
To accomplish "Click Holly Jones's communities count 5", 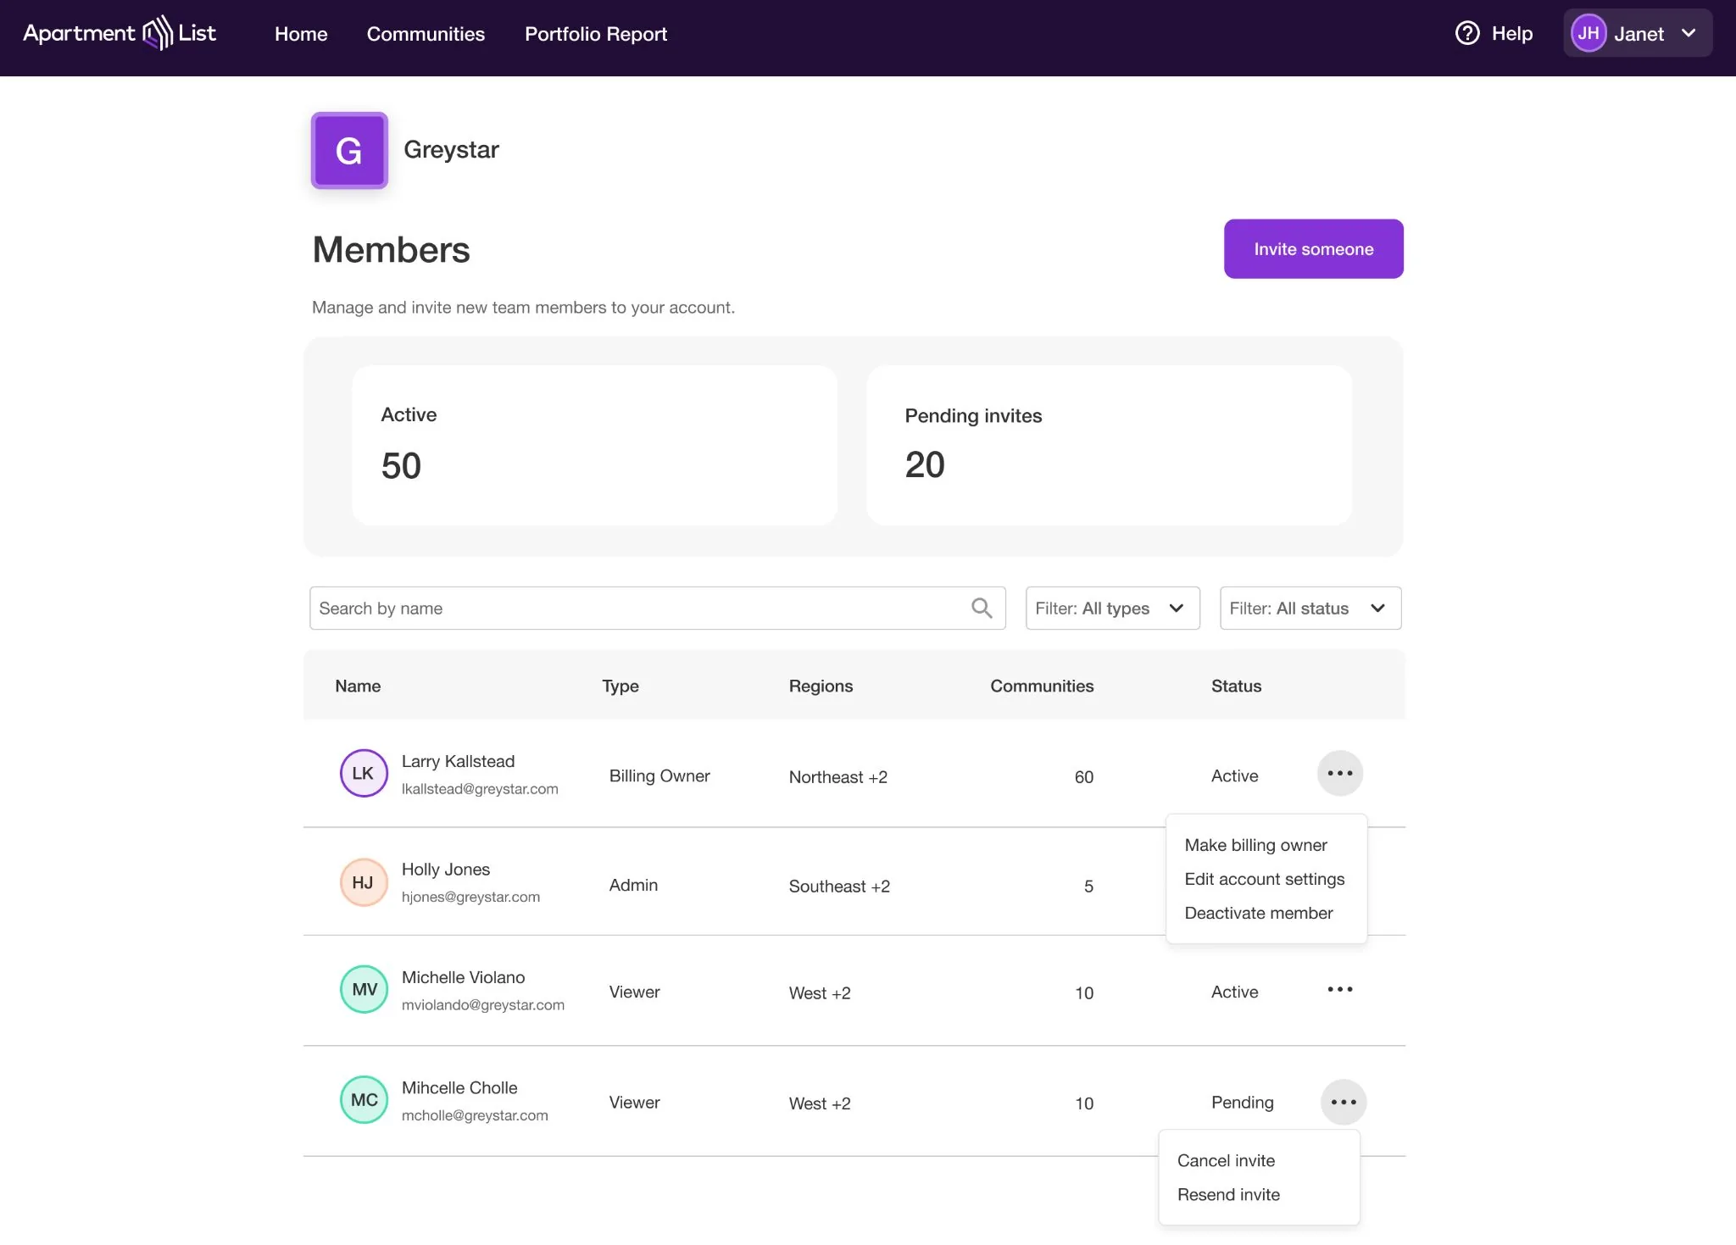I will [x=1088, y=887].
